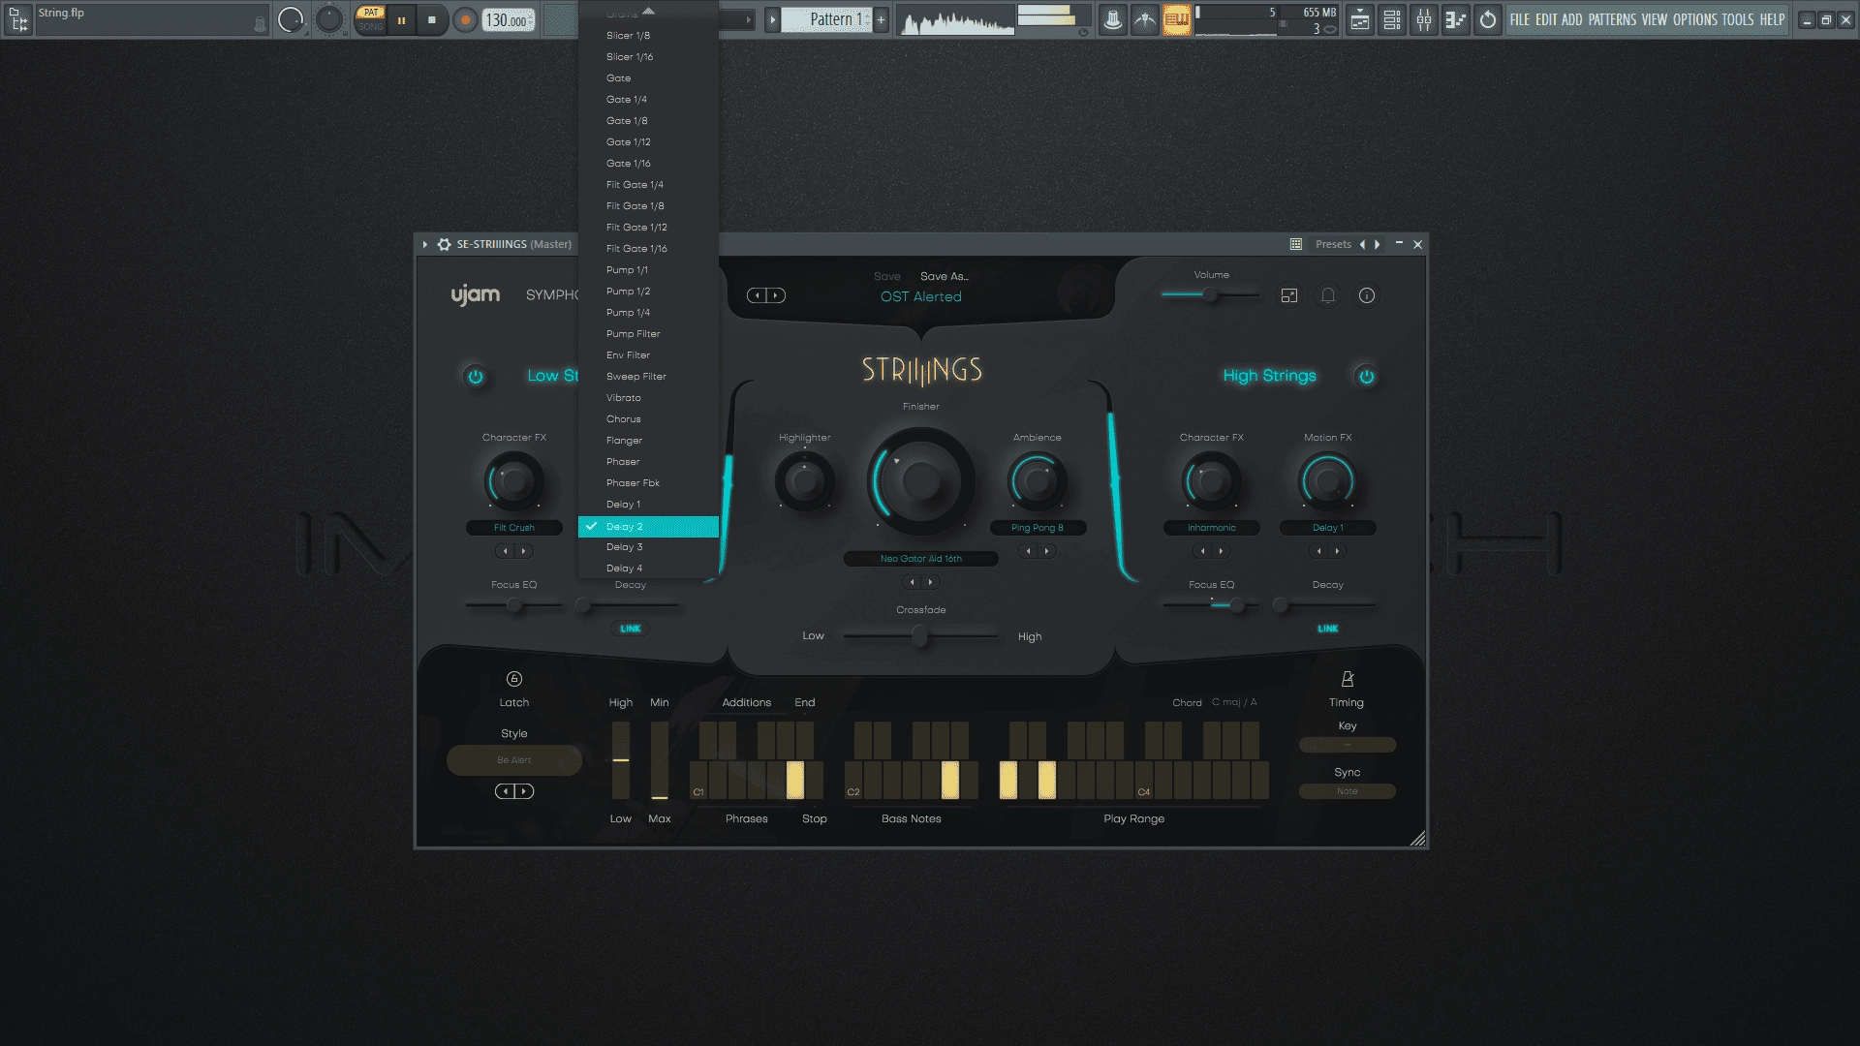This screenshot has height=1046, width=1860.
Task: Toggle Low Strings power button
Action: pos(476,376)
